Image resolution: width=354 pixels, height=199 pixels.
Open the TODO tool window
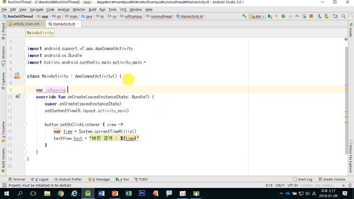(141, 179)
